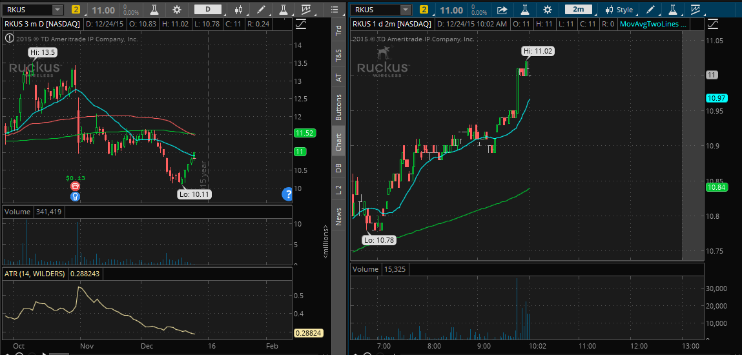Open left chart settings gear
742x355 pixels.
pyautogui.click(x=176, y=10)
